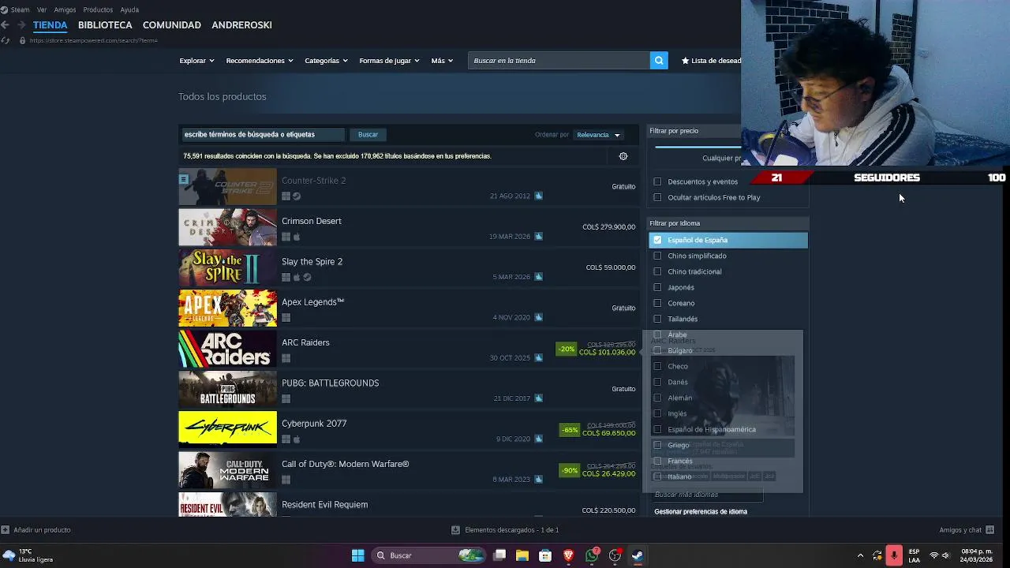This screenshot has height=568, width=1010.
Task: Click the Apple platform icon under Cyberpunk 2077
Action: [297, 439]
